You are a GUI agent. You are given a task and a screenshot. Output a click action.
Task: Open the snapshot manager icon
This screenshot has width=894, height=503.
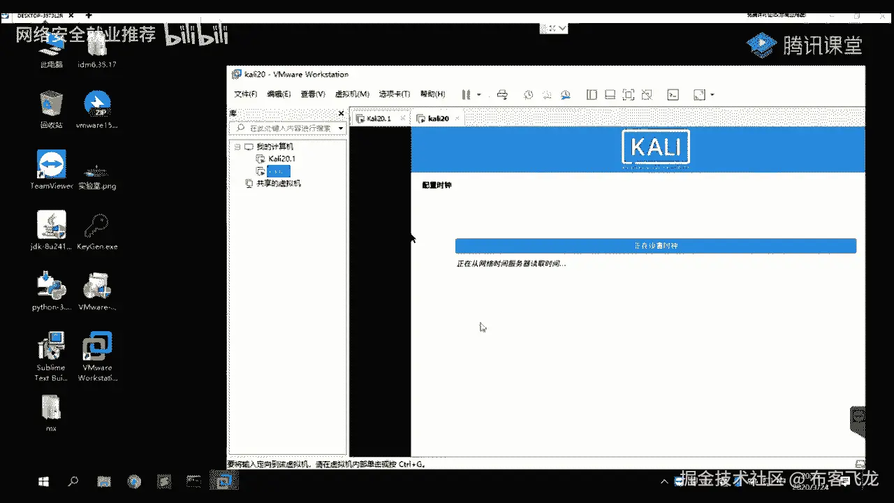tap(566, 94)
